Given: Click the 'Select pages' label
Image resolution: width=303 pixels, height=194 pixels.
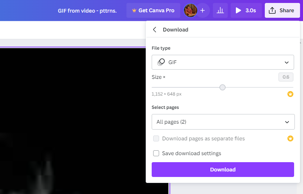Looking at the screenshot, I should (x=165, y=107).
